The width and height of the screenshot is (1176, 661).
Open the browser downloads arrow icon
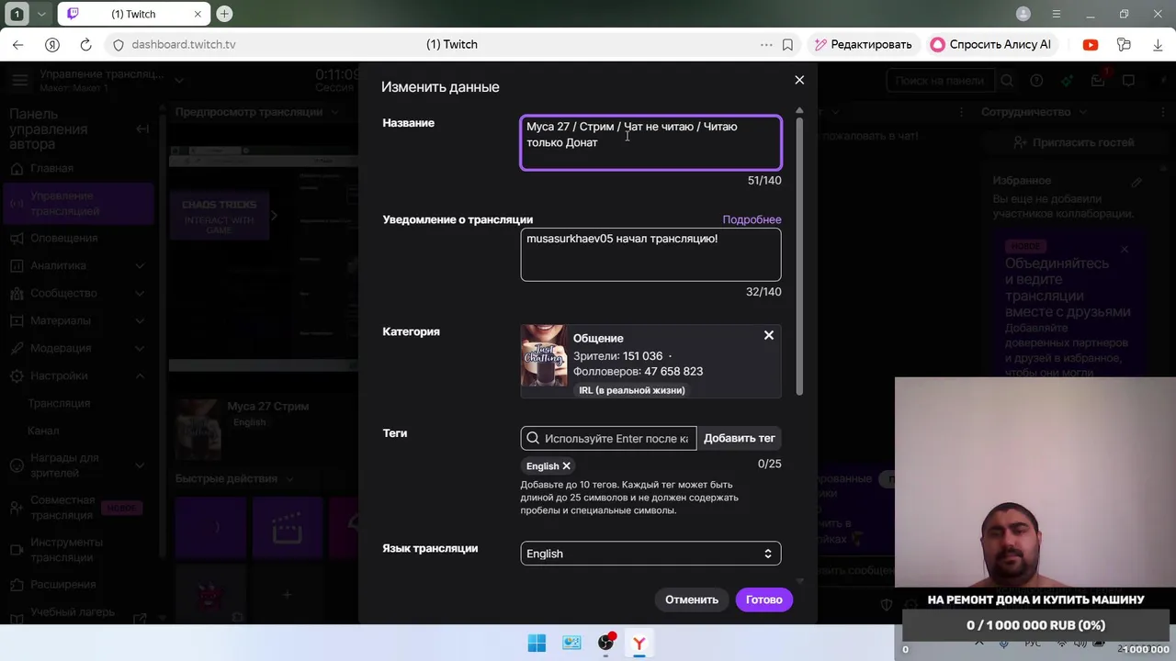tap(1158, 44)
